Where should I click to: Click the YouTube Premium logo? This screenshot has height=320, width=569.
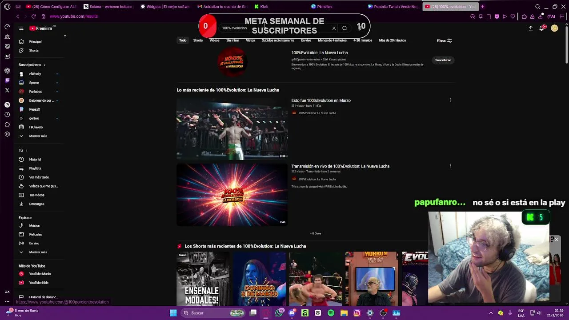(41, 28)
